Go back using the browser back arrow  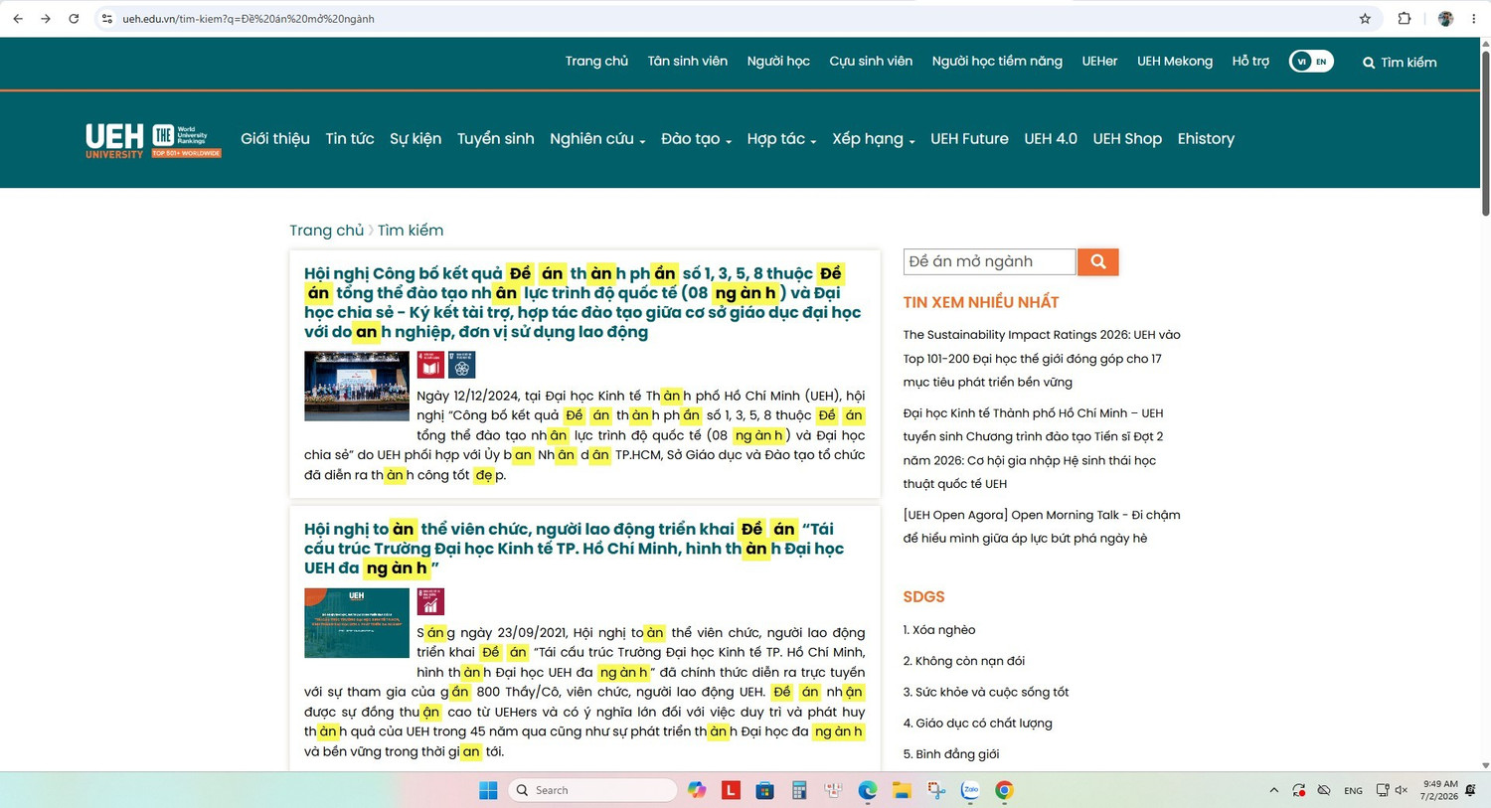pyautogui.click(x=18, y=19)
